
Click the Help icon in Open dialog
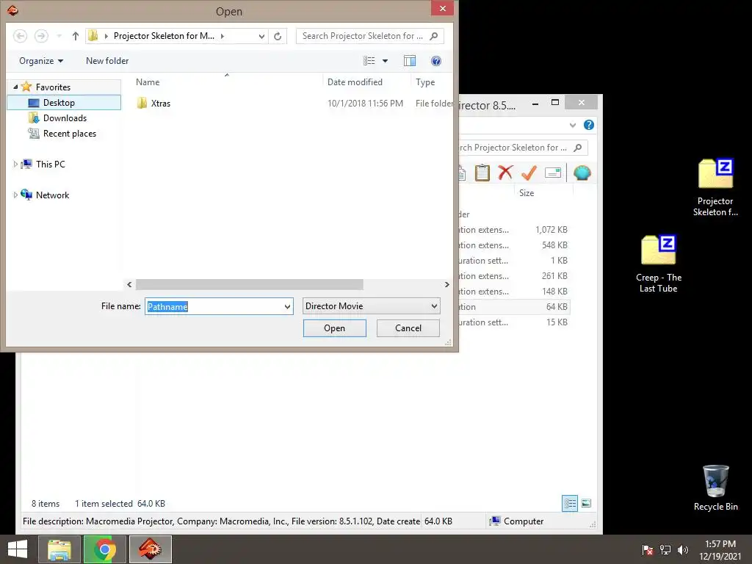pos(436,61)
